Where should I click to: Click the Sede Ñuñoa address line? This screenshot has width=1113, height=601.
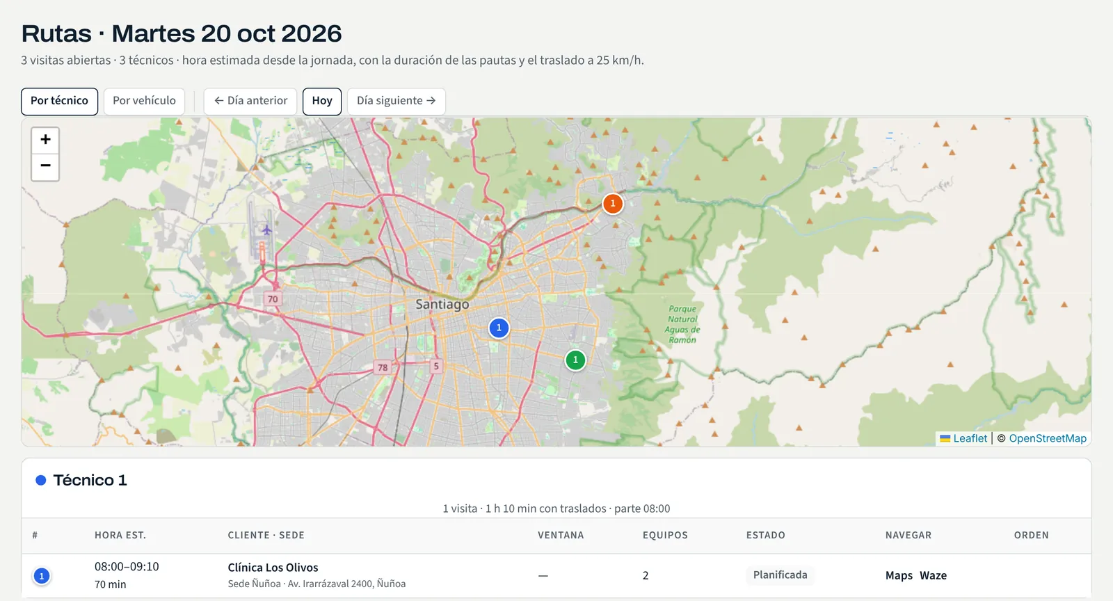[x=317, y=584]
